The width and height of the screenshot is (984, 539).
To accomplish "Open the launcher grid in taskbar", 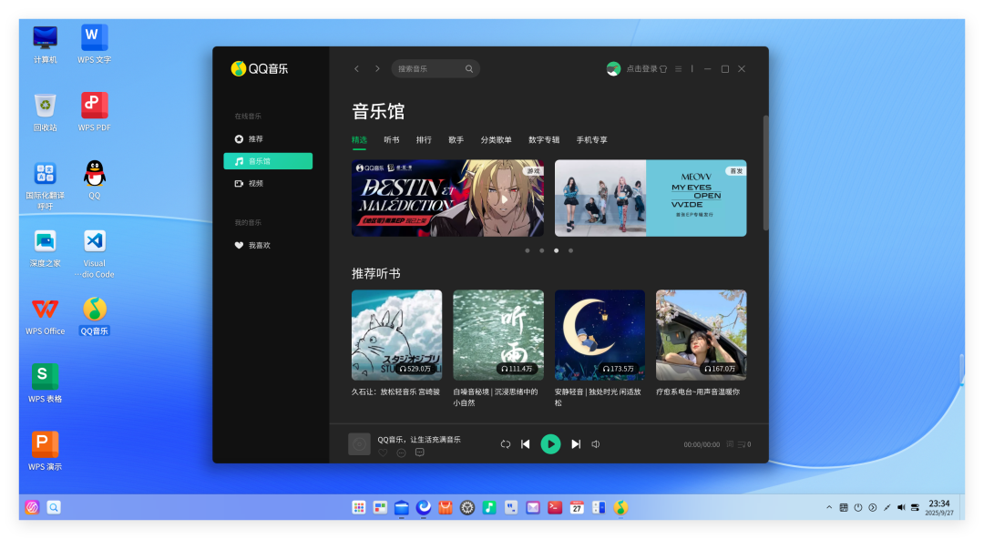I will pyautogui.click(x=359, y=508).
